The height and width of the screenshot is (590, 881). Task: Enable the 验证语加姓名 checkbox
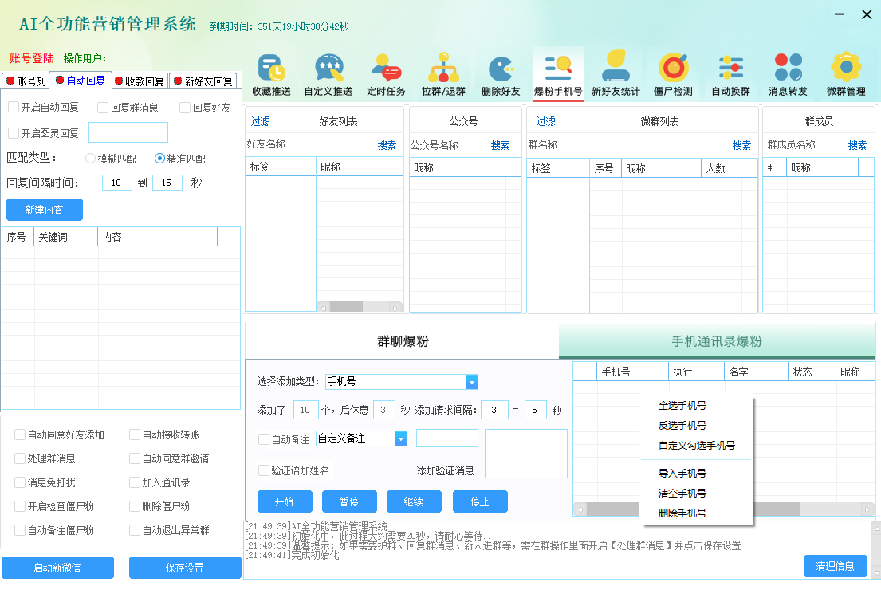(264, 470)
